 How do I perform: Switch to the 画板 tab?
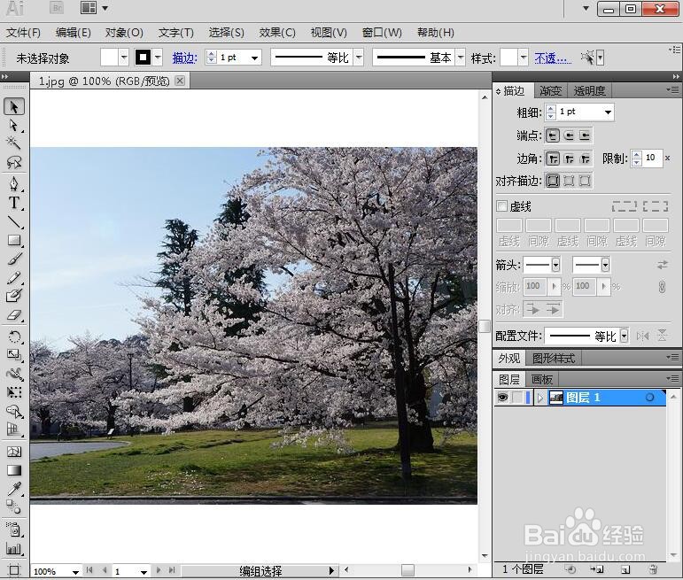(541, 379)
